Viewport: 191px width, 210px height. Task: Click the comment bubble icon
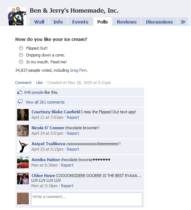20,102
